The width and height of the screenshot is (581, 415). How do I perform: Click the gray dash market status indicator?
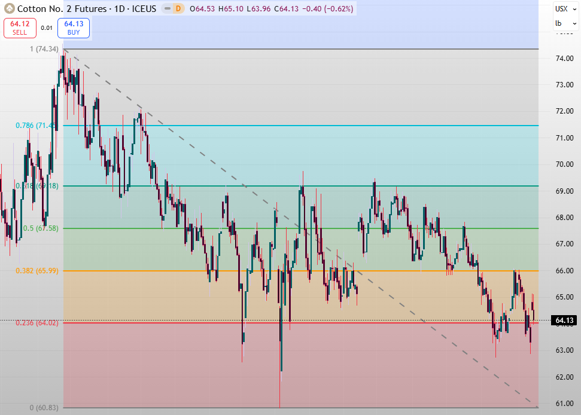[166, 9]
